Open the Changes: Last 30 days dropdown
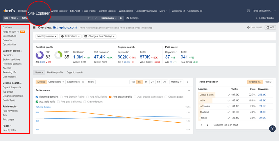 pyautogui.click(x=99, y=36)
